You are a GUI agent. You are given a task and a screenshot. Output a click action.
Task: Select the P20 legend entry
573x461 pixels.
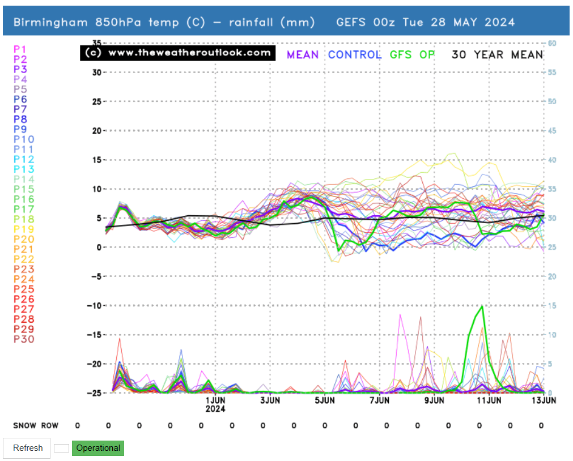pyautogui.click(x=24, y=239)
